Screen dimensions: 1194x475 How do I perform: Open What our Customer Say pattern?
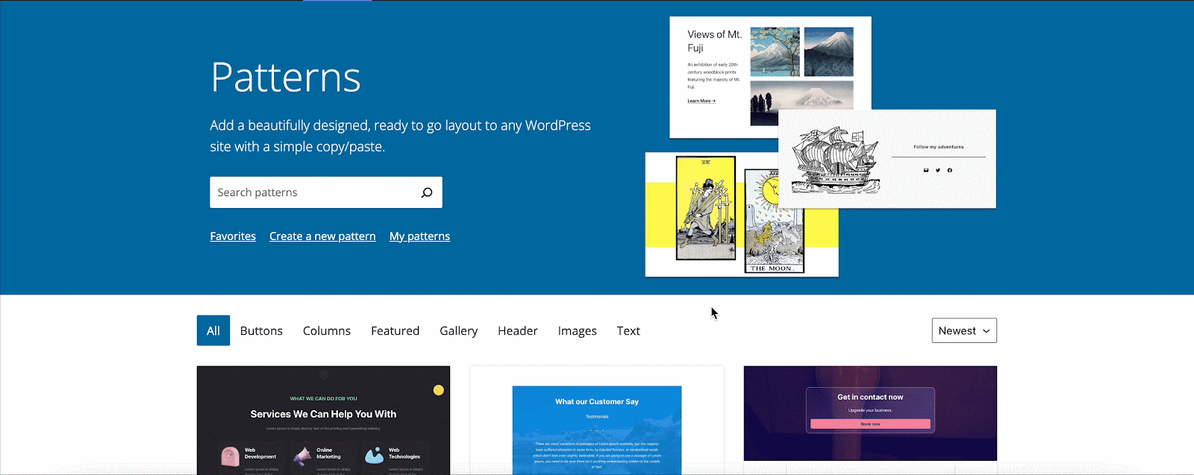pyautogui.click(x=597, y=420)
